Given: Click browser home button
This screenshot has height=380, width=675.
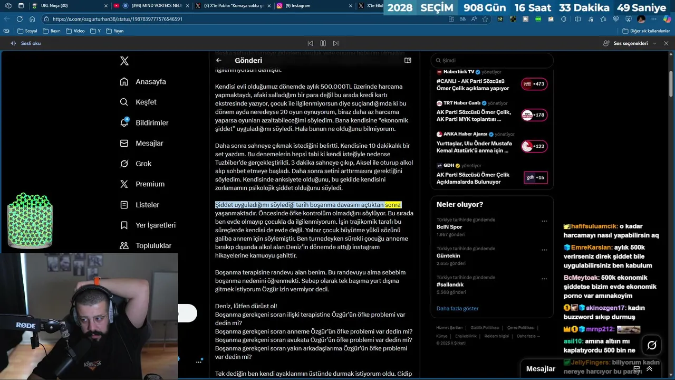Looking at the screenshot, I should (33, 19).
